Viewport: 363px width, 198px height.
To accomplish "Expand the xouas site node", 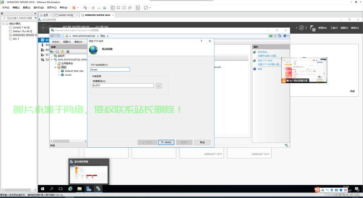I will click(59, 75).
